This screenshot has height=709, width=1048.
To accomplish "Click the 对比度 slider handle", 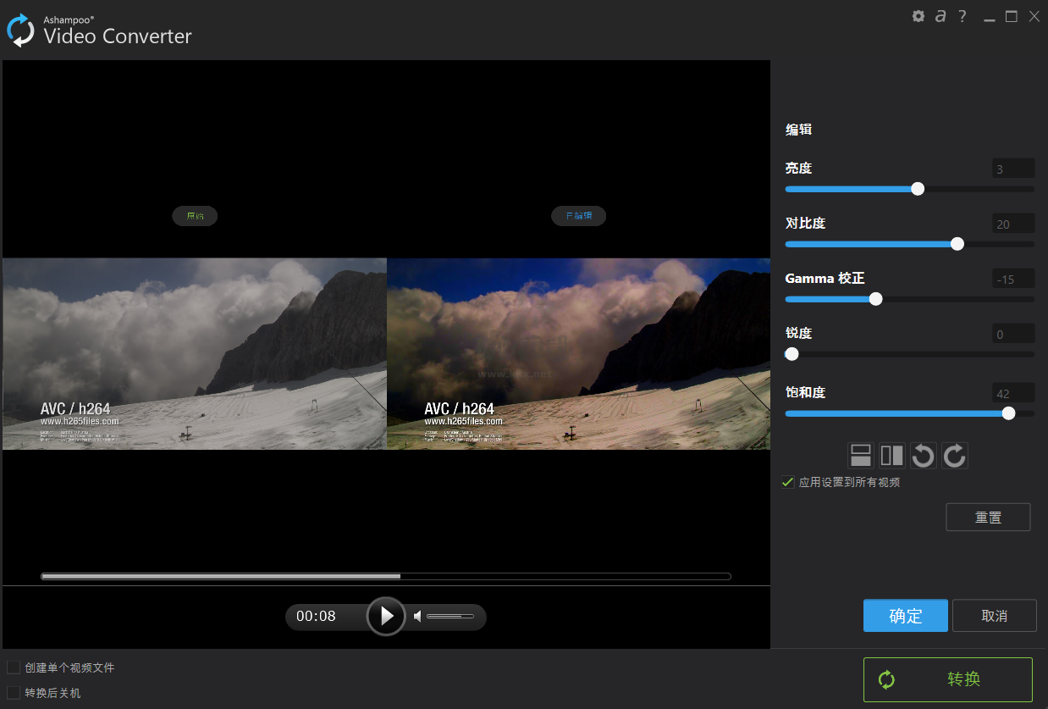I will (x=957, y=244).
